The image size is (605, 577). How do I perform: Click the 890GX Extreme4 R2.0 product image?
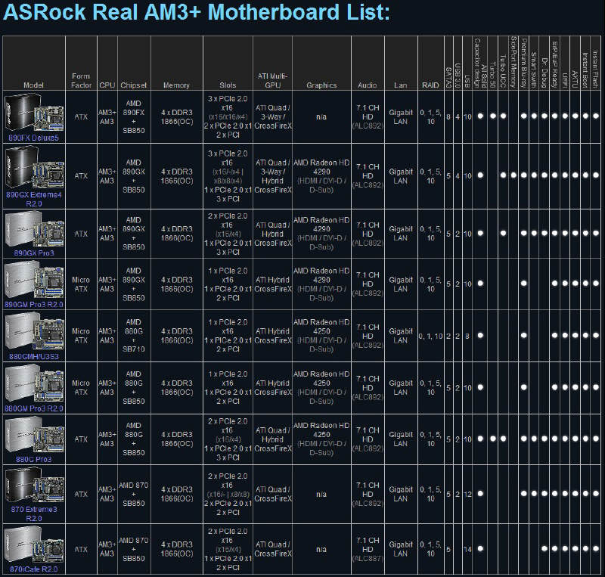pyautogui.click(x=34, y=168)
